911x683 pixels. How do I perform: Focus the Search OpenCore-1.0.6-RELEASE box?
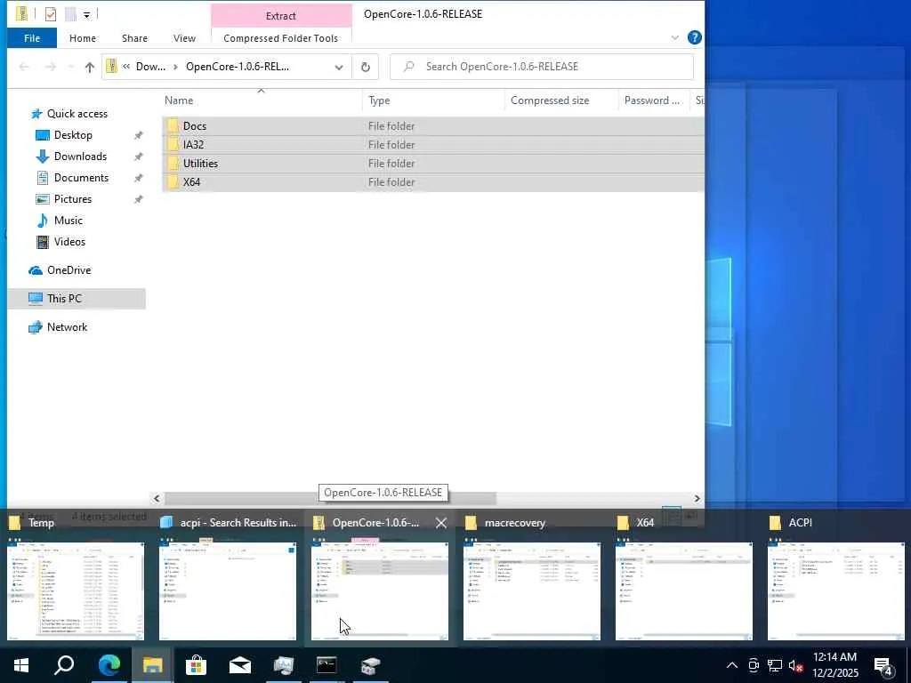(x=542, y=67)
